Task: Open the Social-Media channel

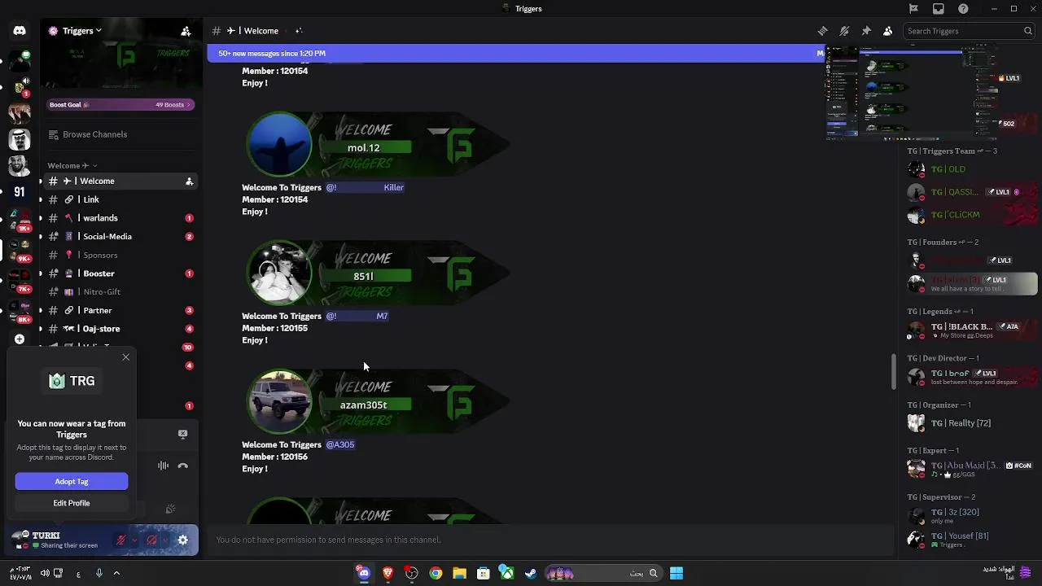Action: pyautogui.click(x=119, y=236)
